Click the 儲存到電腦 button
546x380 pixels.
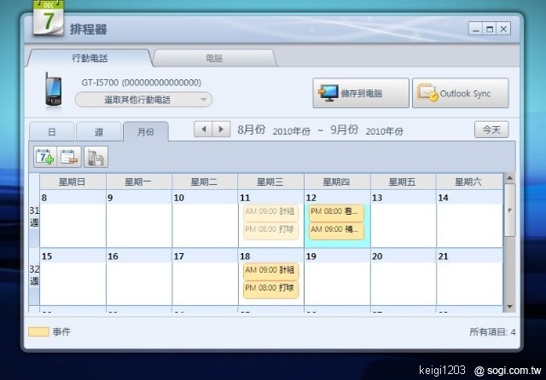(x=360, y=94)
